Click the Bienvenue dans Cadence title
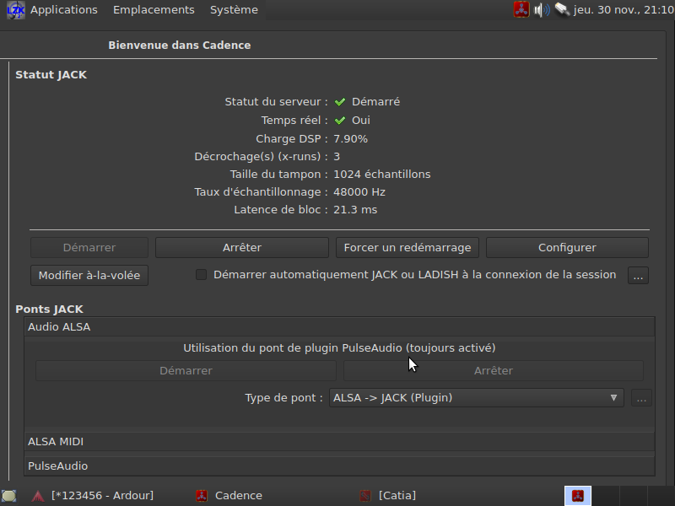 pyautogui.click(x=180, y=46)
